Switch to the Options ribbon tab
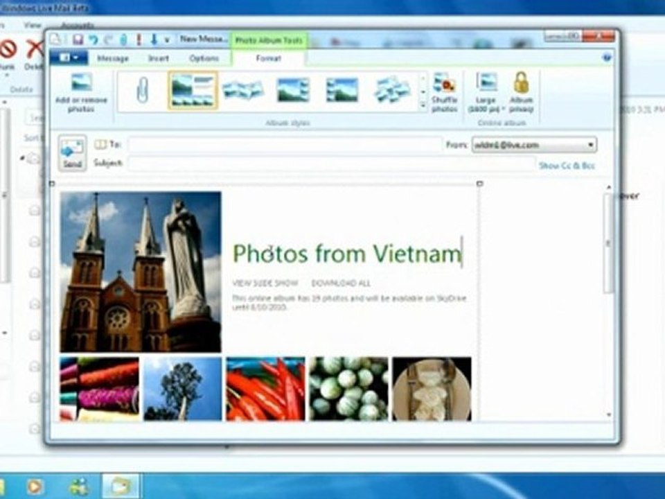 click(204, 58)
